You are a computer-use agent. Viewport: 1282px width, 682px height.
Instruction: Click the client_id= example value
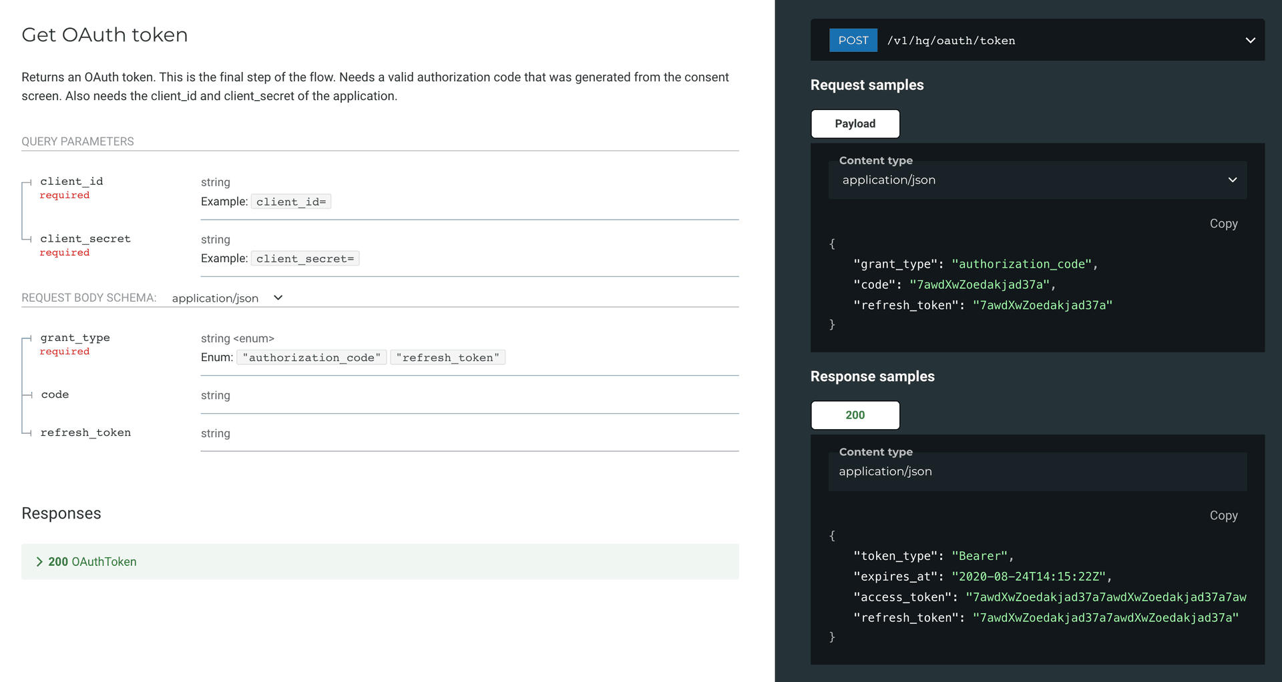point(291,202)
